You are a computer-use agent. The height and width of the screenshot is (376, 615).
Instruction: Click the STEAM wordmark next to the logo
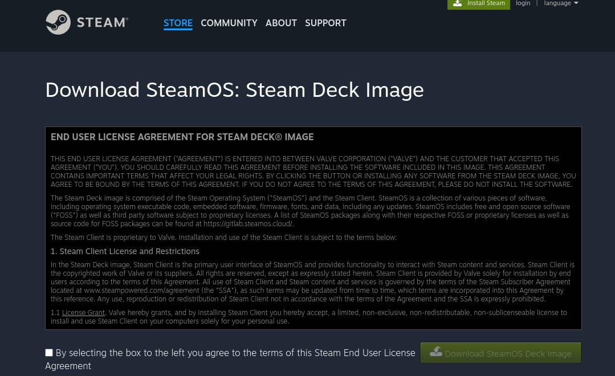tap(101, 22)
